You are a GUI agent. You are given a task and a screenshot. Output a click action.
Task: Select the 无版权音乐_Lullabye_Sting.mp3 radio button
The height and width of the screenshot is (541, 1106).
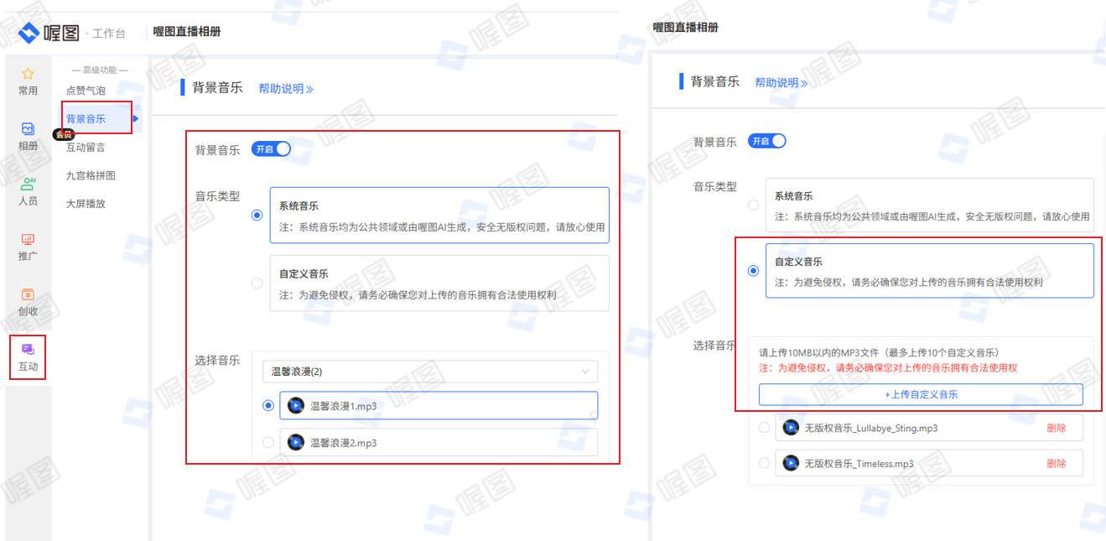coord(764,428)
